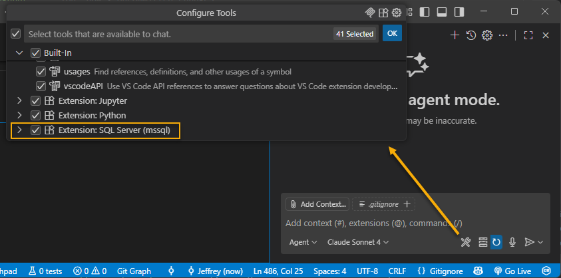561x278 pixels.
Task: Open the Copilot status bar icon
Action: 478,271
